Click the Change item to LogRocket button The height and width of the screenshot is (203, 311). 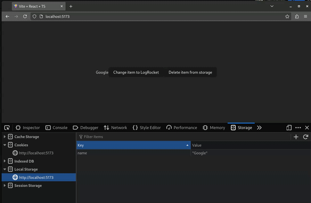136,72
